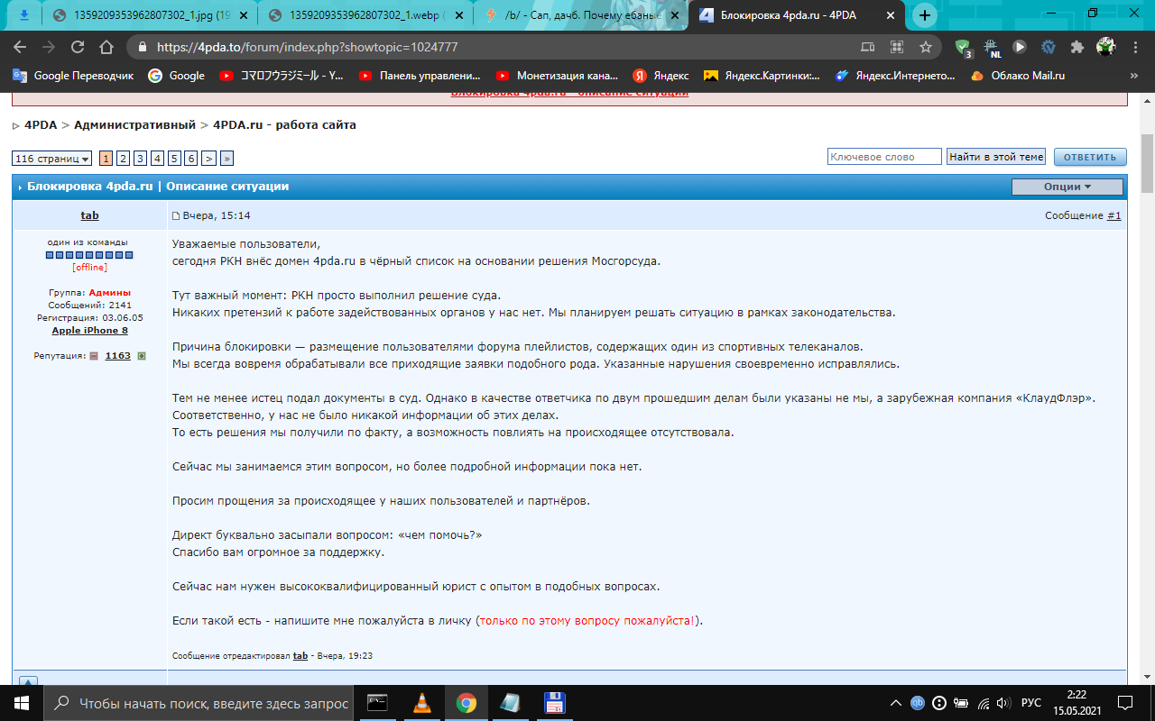
Task: Open the Google bookmark
Action: pos(177,76)
